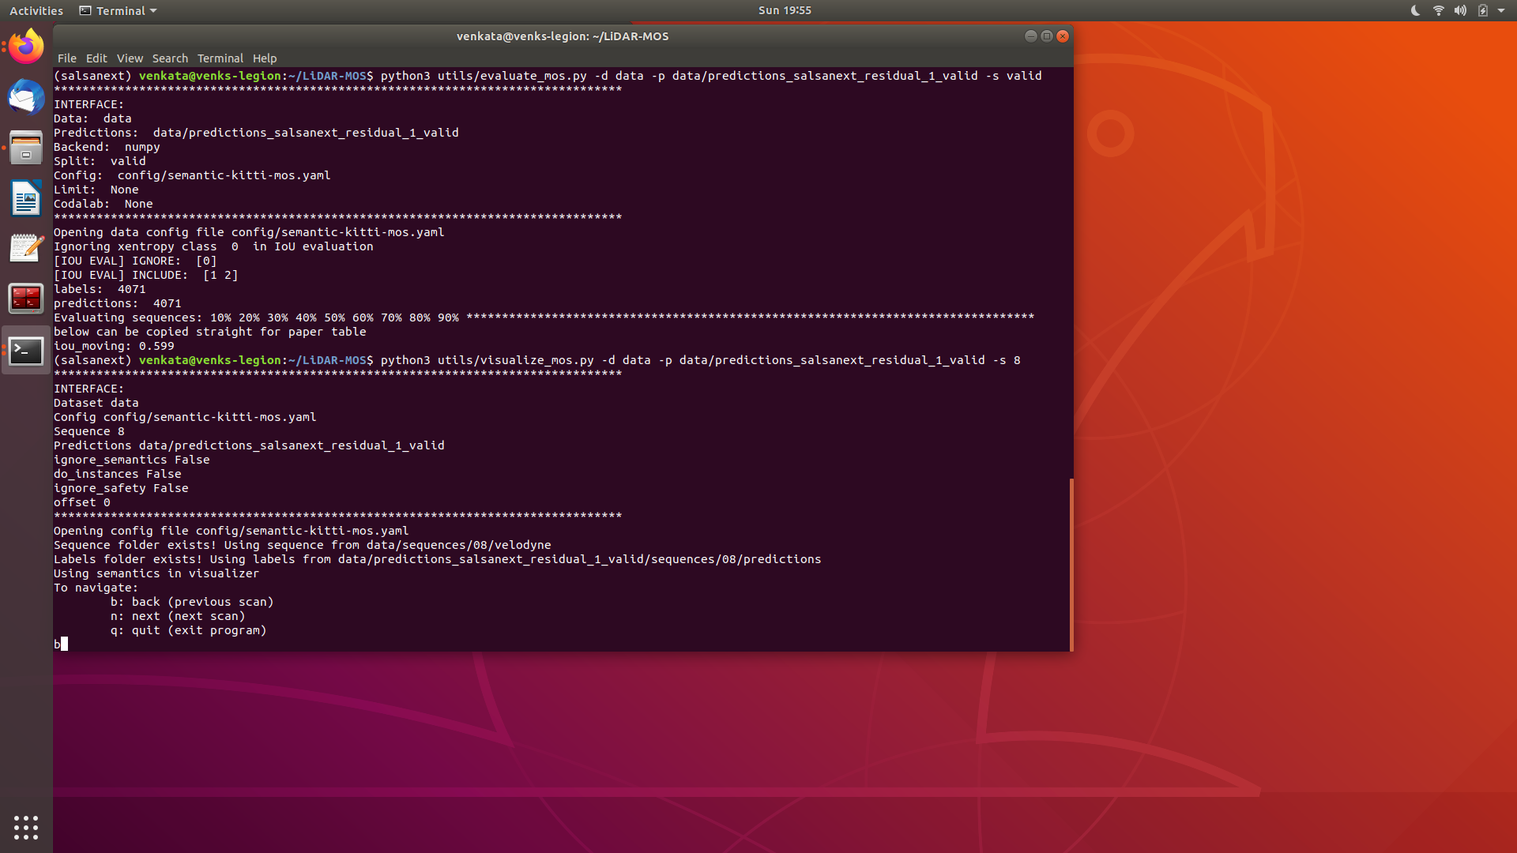Open the Search menu
1517x853 pixels.
click(170, 58)
